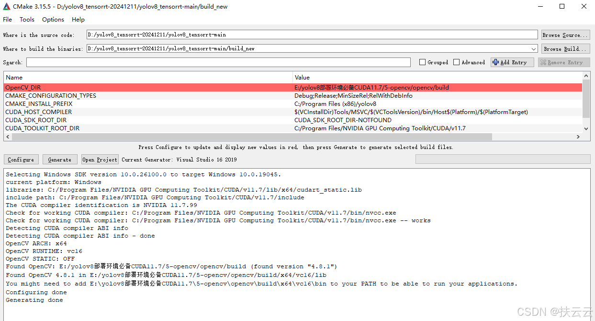
Task: Click the "Selecting Windows SDK version" log line
Action: pos(144,174)
